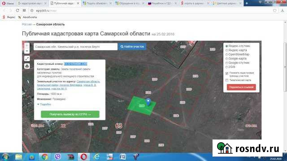Click the red '22' district label

point(63,126)
